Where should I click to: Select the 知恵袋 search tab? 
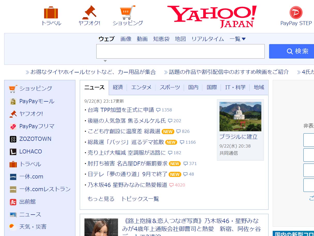click(161, 39)
